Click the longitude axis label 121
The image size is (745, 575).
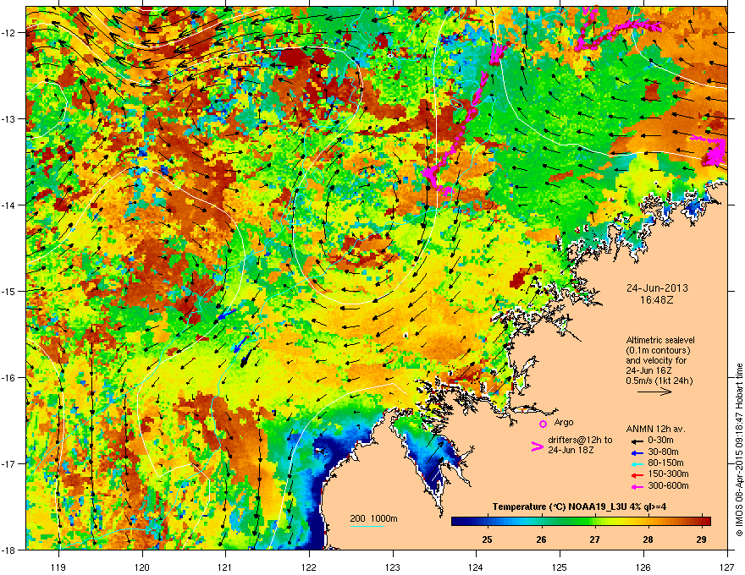[x=225, y=567]
